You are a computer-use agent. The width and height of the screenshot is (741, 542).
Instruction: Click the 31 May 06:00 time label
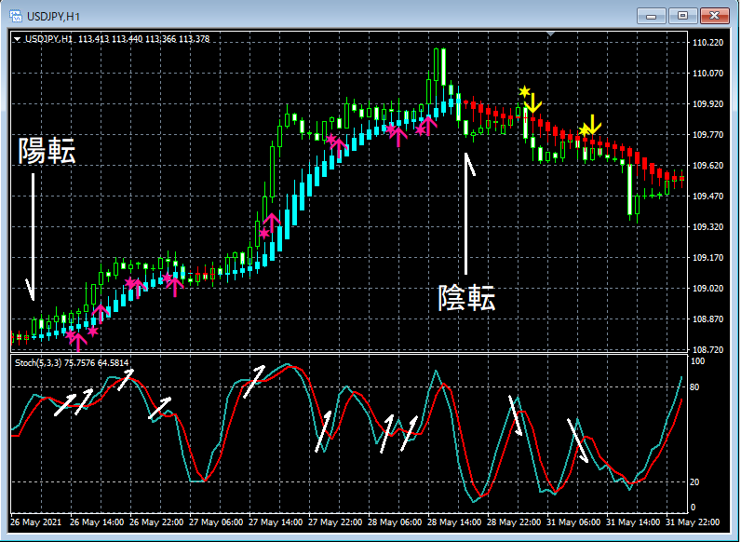573,522
